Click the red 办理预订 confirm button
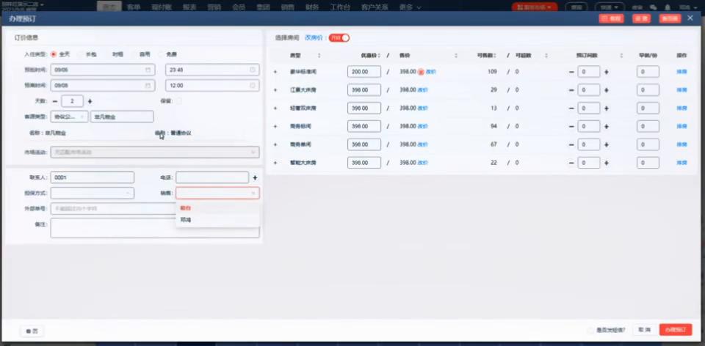Screen dimensions: 705x346 [676, 330]
